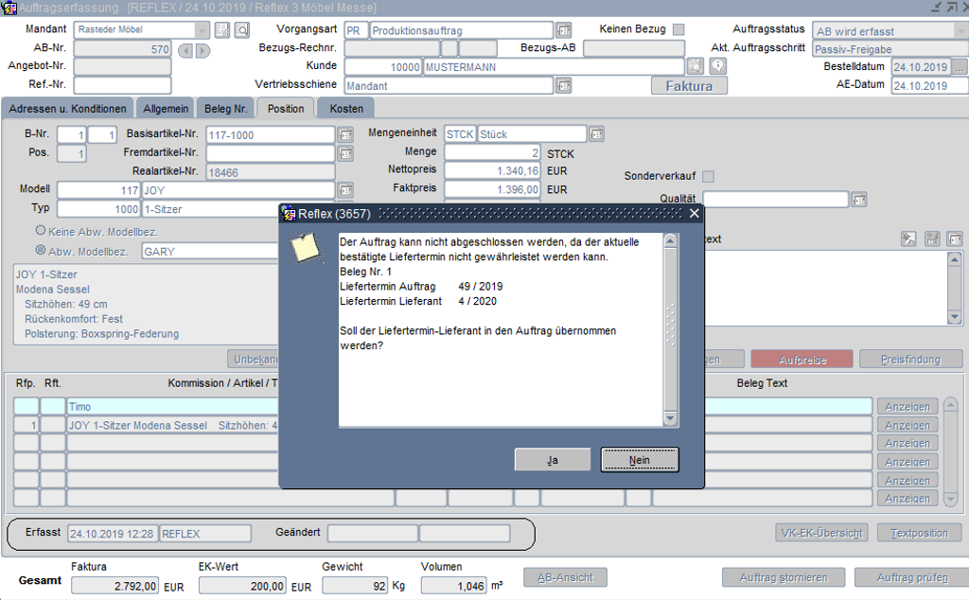The height and width of the screenshot is (600, 969).
Task: Click the lookup icon beside Qualität field
Action: [x=858, y=200]
